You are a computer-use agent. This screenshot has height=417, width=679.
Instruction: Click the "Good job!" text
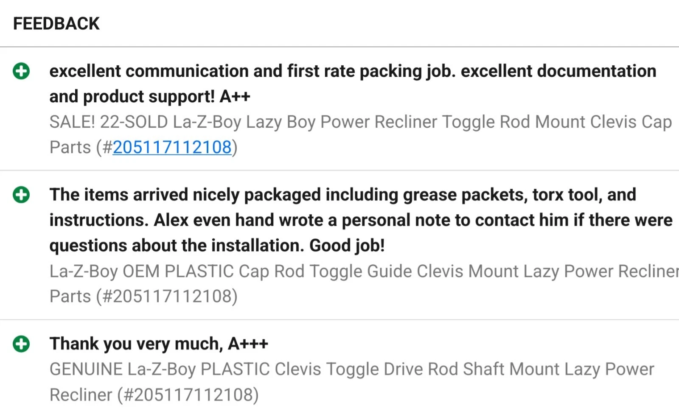(347, 246)
